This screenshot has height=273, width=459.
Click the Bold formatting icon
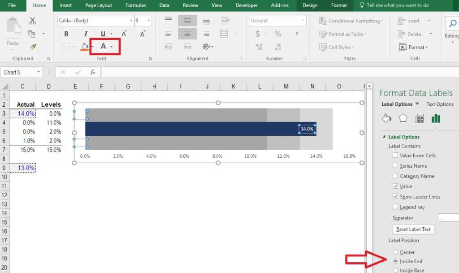[x=66, y=34]
